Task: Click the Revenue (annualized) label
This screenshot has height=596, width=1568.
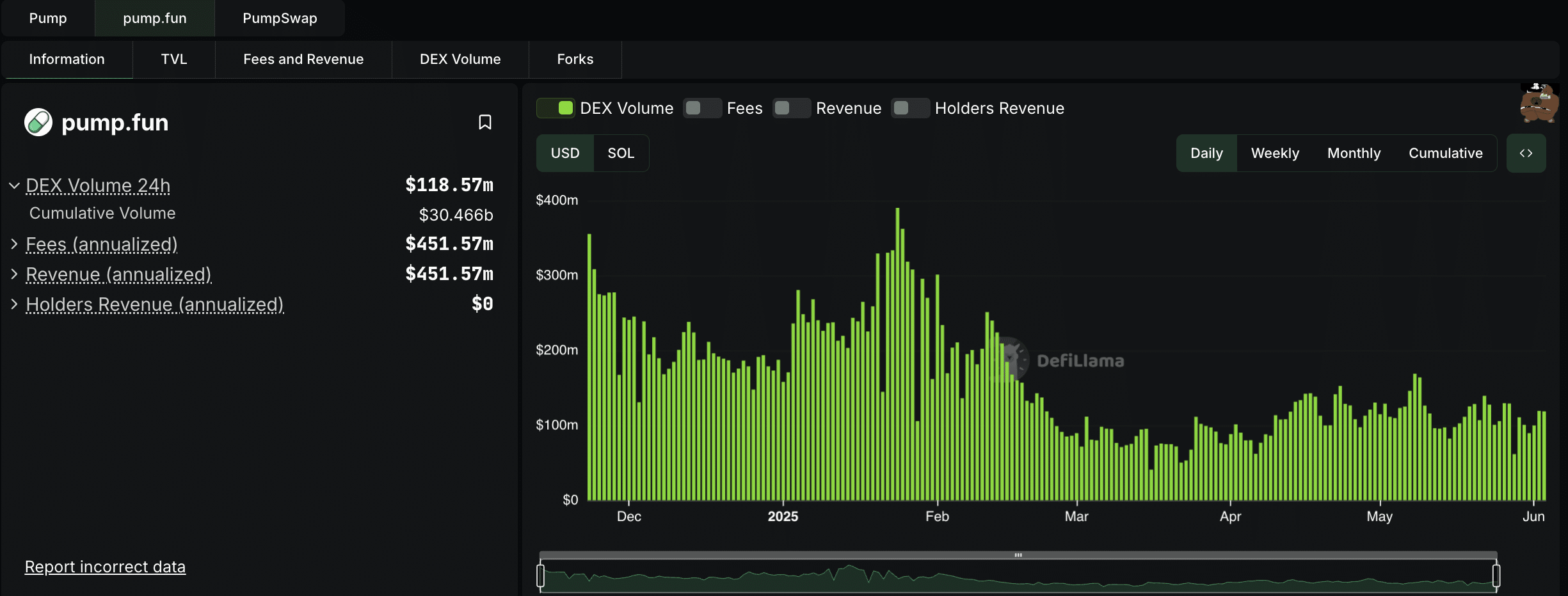Action: pos(118,274)
